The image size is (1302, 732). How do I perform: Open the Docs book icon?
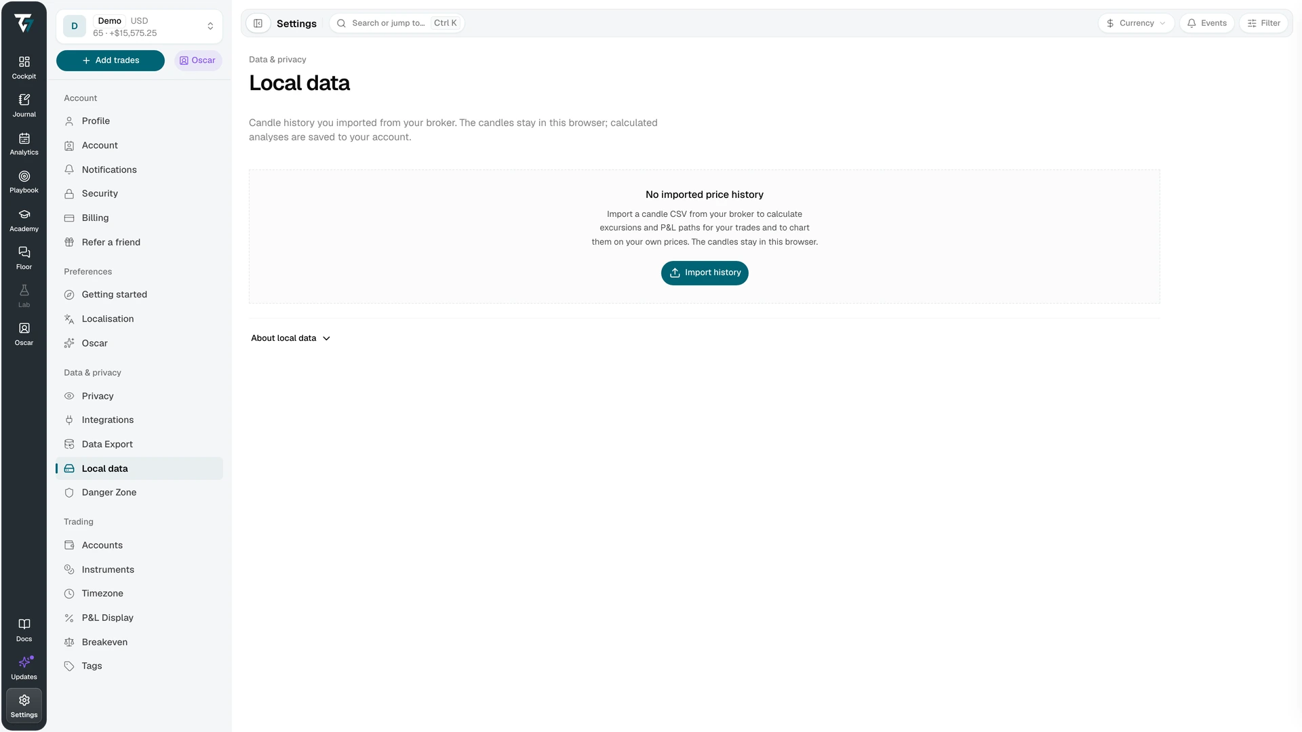(x=24, y=630)
